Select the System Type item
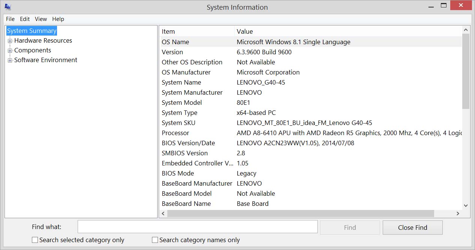 [179, 113]
